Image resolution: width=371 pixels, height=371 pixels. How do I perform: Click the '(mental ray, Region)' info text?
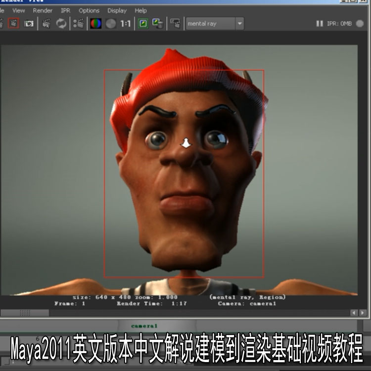click(247, 297)
